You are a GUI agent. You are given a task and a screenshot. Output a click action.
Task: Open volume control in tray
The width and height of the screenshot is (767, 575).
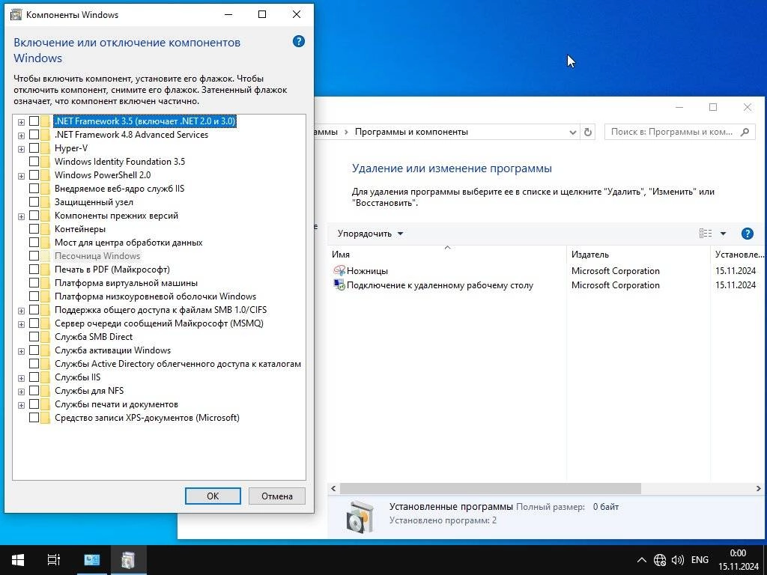point(678,560)
